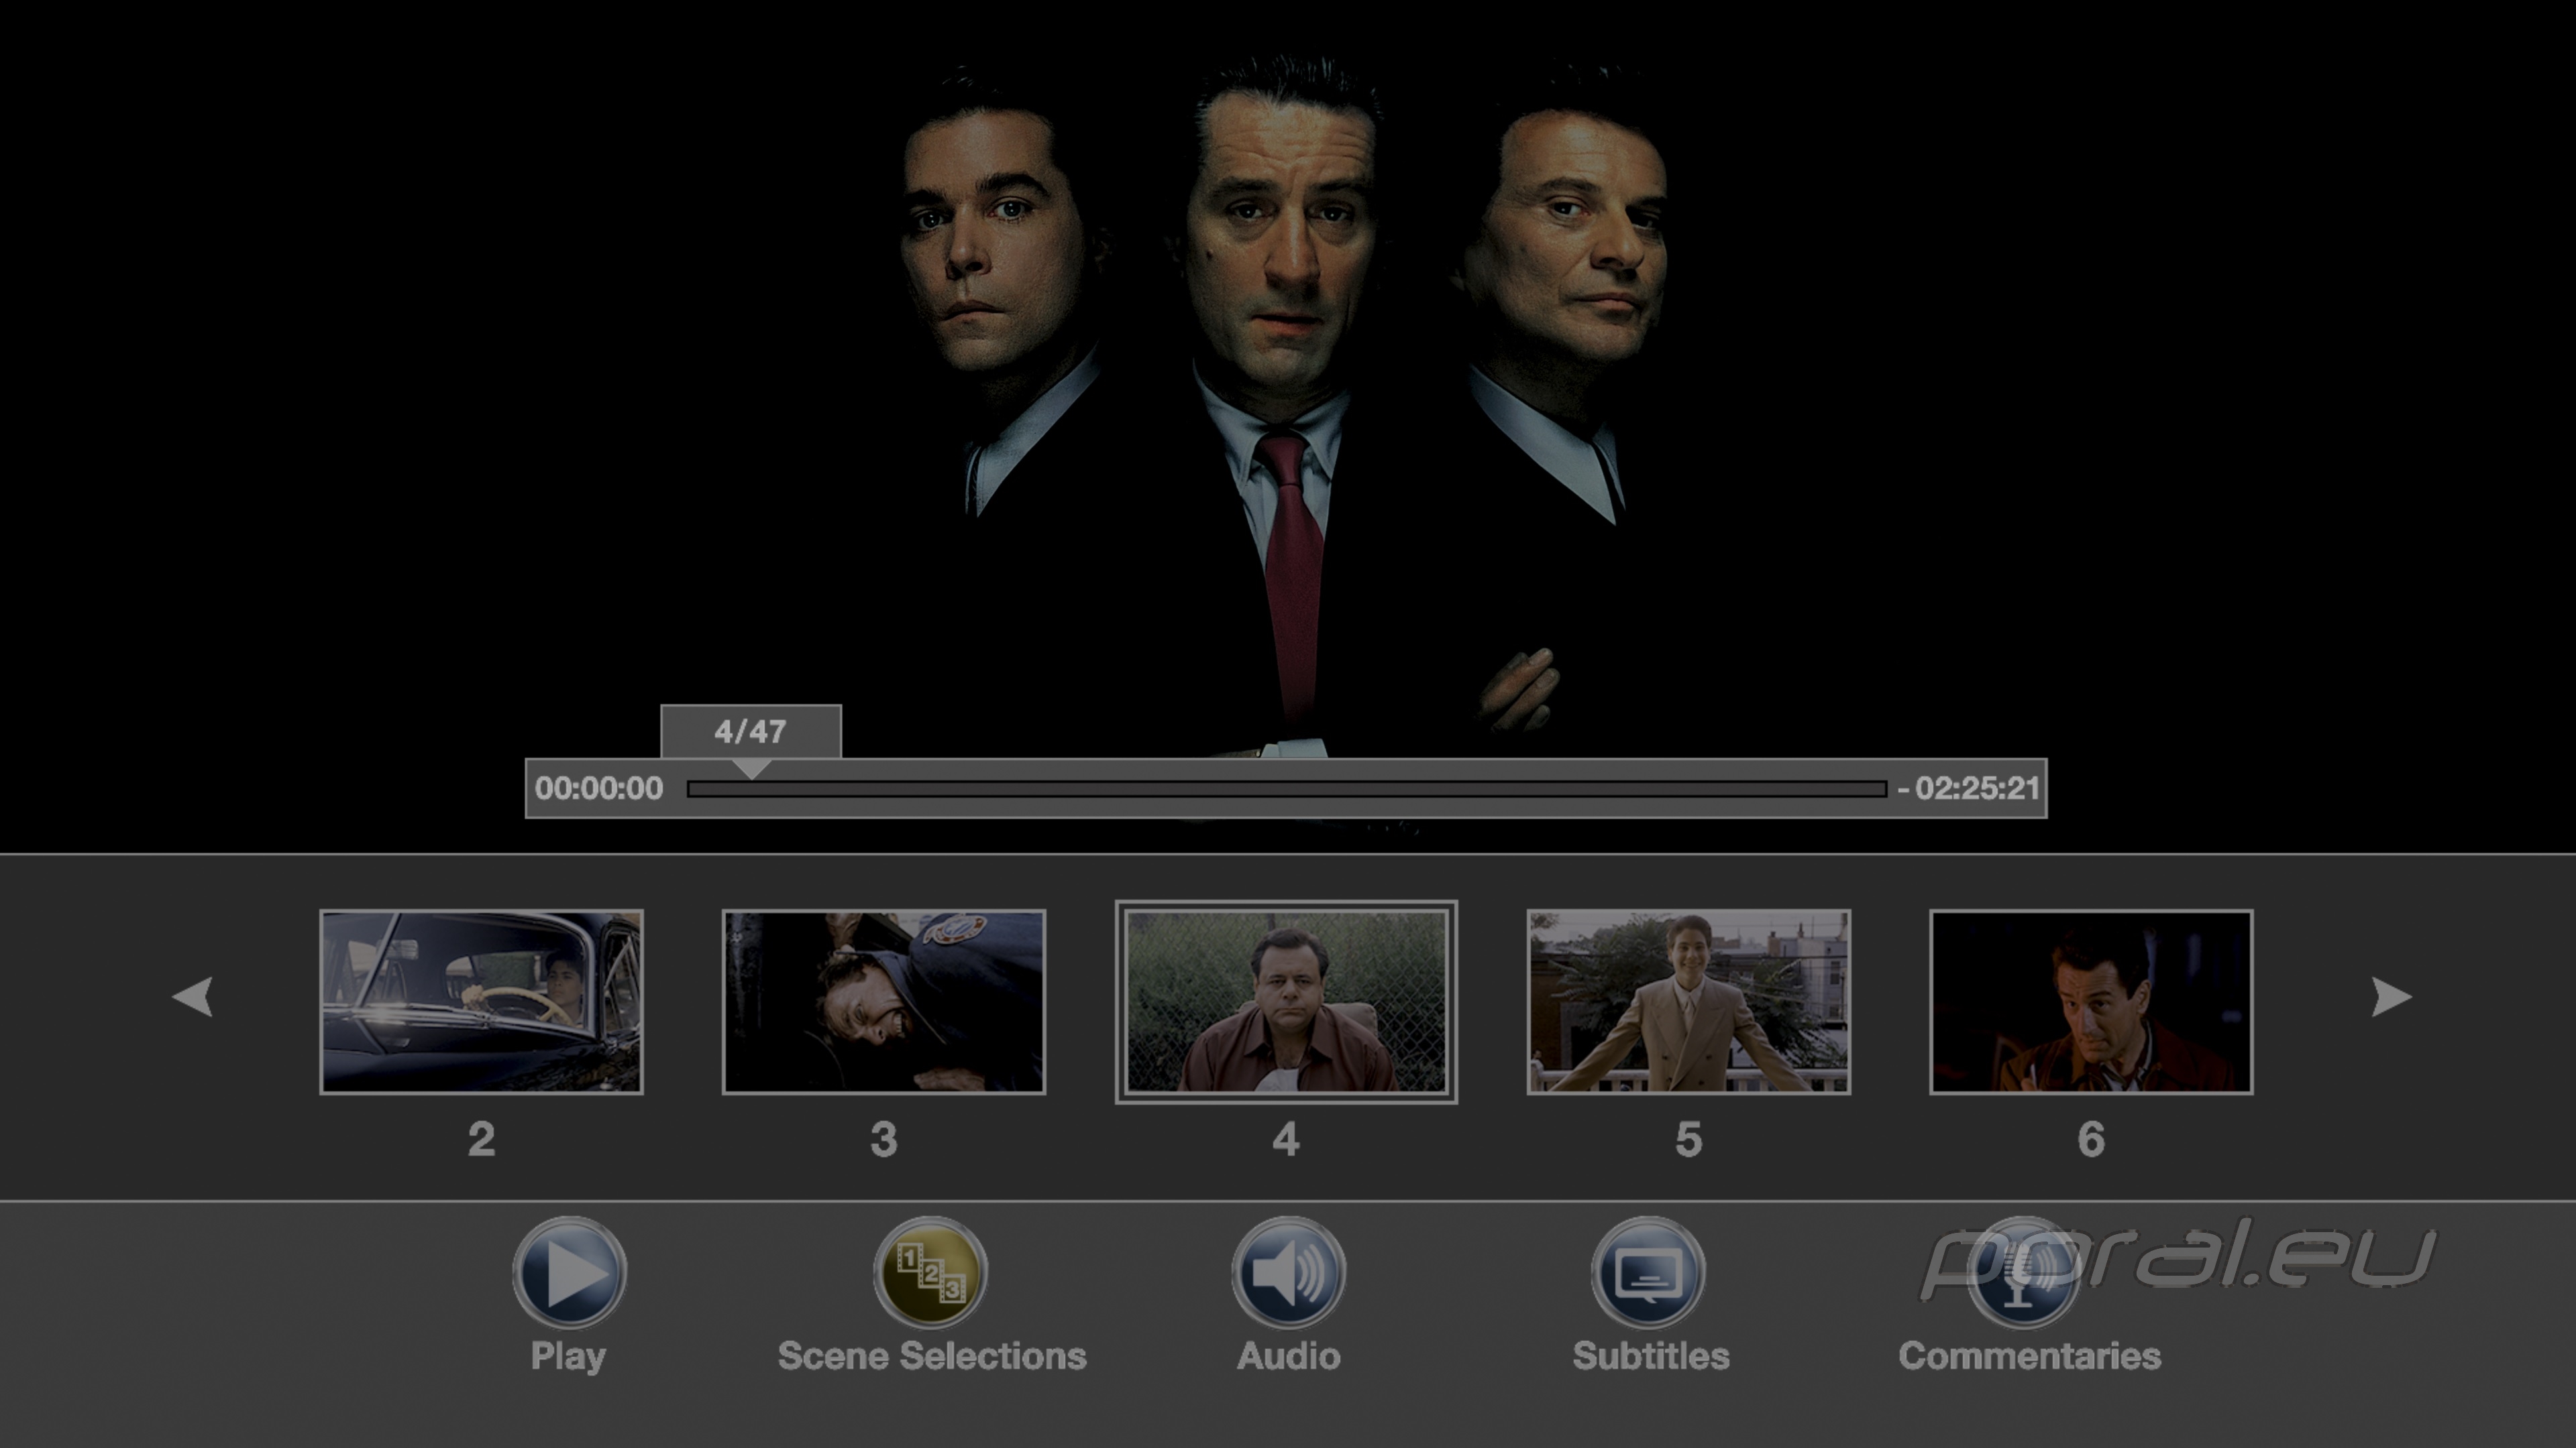
Task: Click the "Commentaries" text label
Action: (x=2030, y=1356)
